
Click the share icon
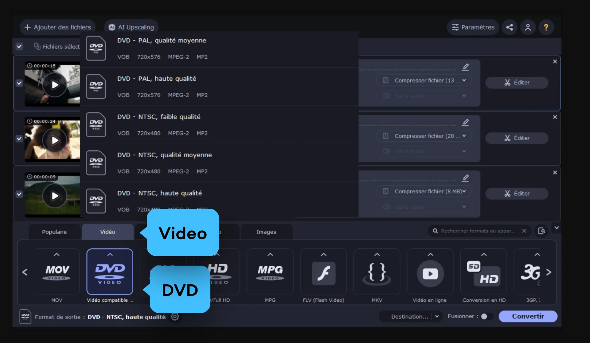[x=510, y=27]
